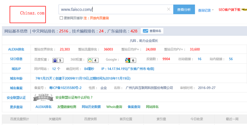Click domain age 7年1月25天 text
The height and width of the screenshot is (125, 247).
coord(44,78)
